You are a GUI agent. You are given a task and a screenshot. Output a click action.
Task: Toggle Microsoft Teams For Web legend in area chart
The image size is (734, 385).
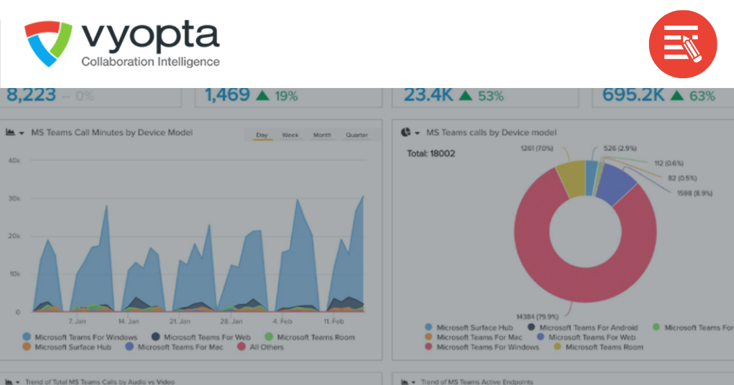(x=201, y=337)
